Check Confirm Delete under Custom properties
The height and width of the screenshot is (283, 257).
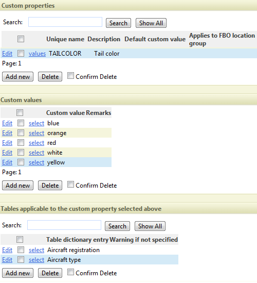[70, 76]
